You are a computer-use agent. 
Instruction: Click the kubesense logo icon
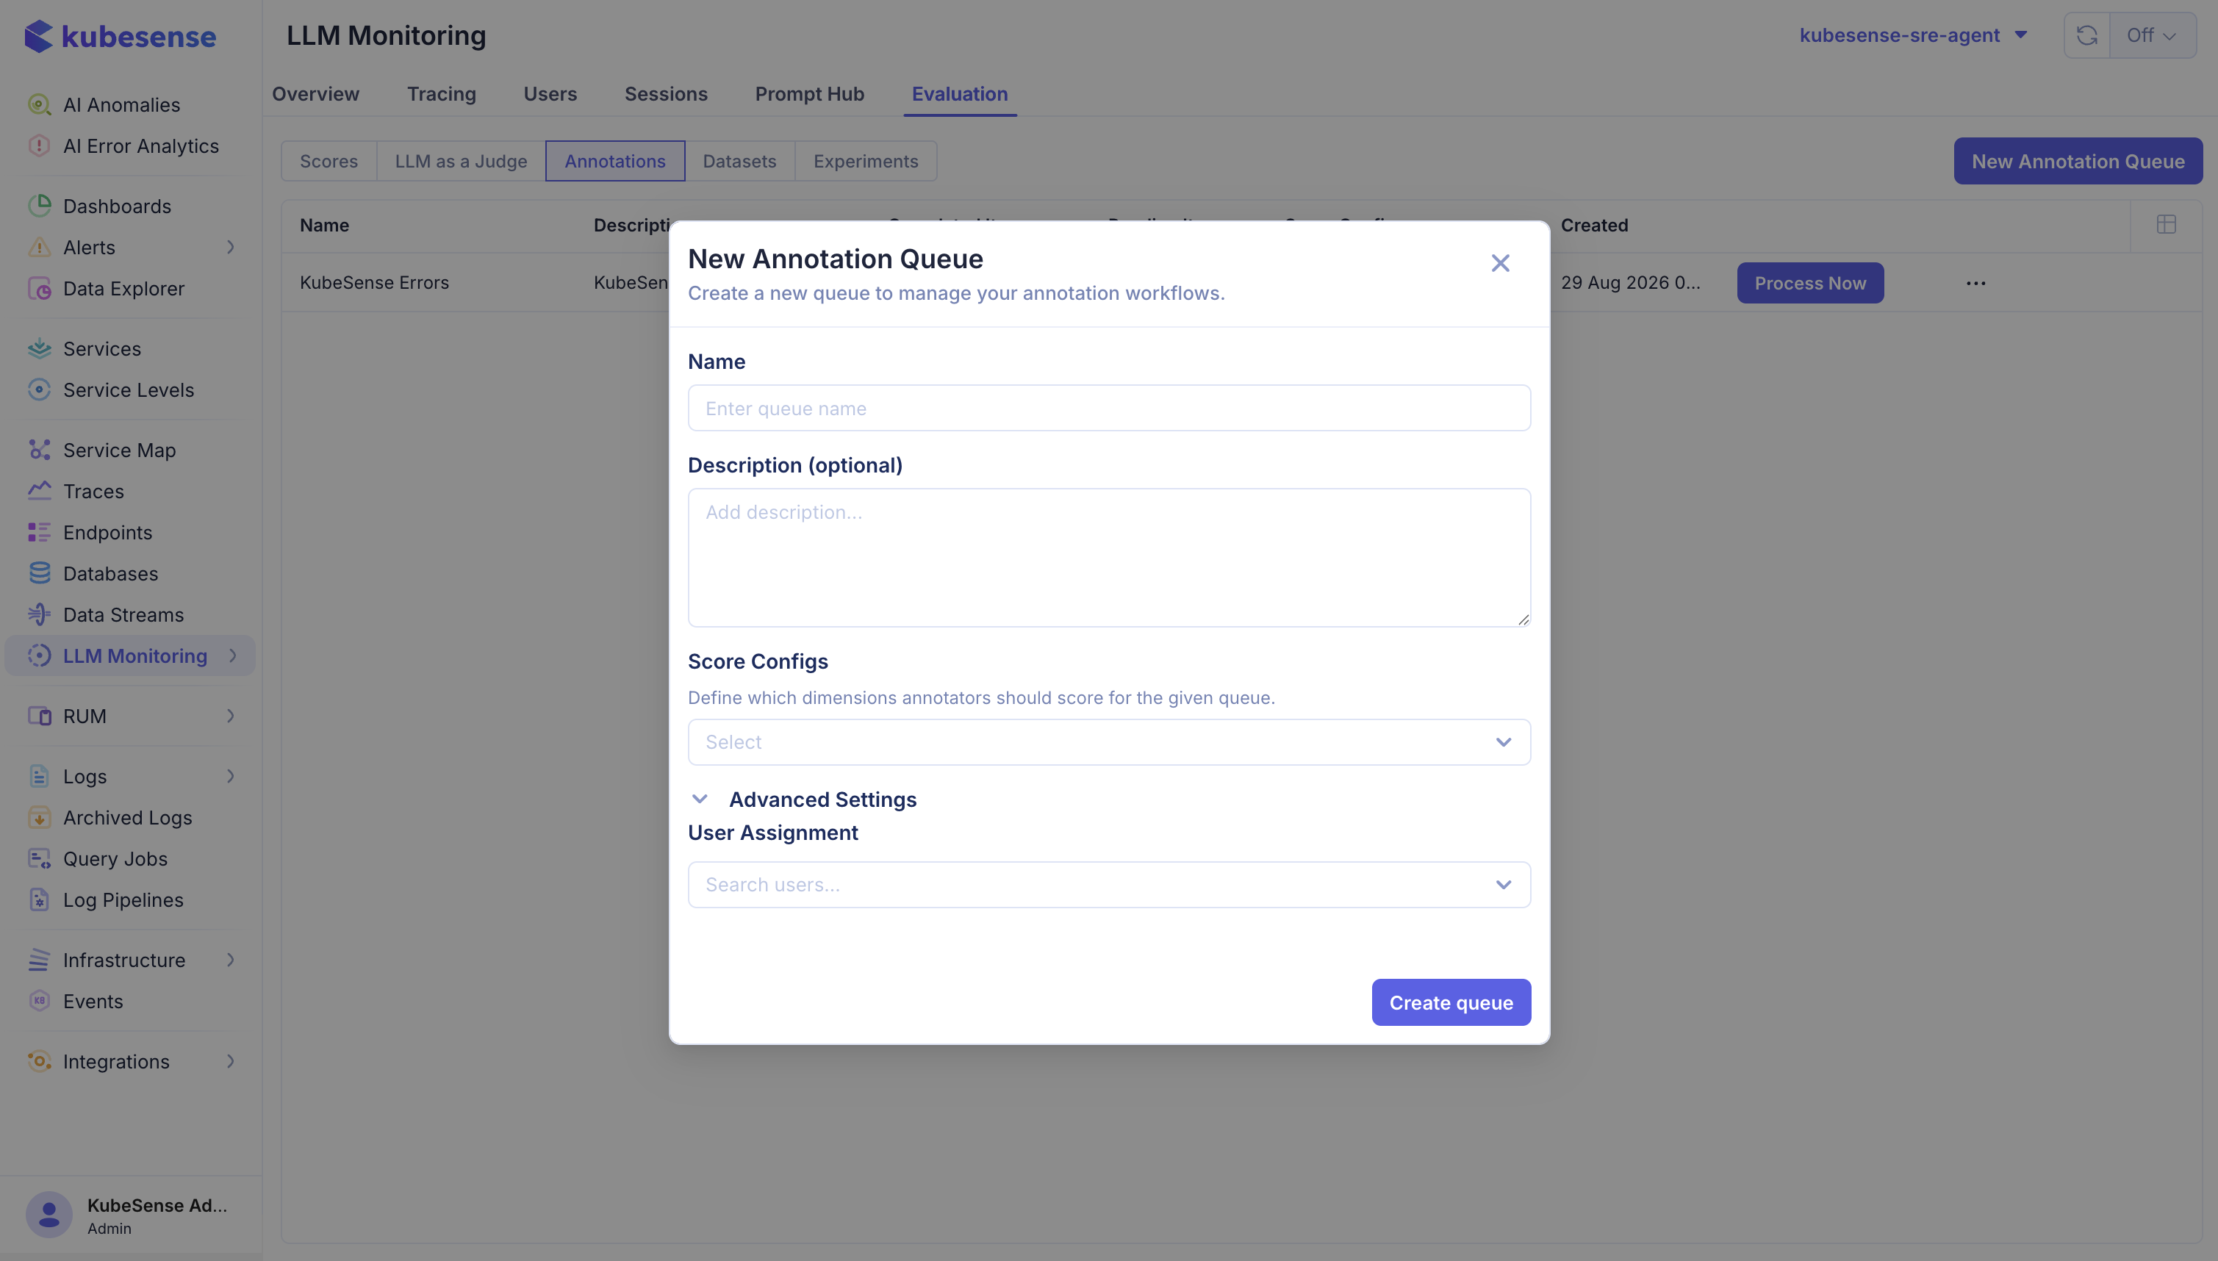[39, 37]
